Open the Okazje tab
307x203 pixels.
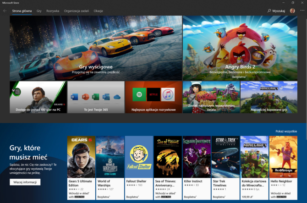click(99, 11)
